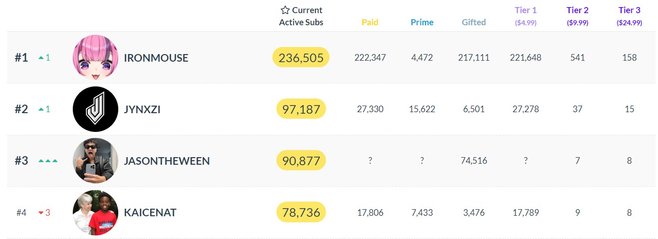The width and height of the screenshot is (658, 239).
Task: Click green up arrow beside rank #2
Action: tap(41, 109)
